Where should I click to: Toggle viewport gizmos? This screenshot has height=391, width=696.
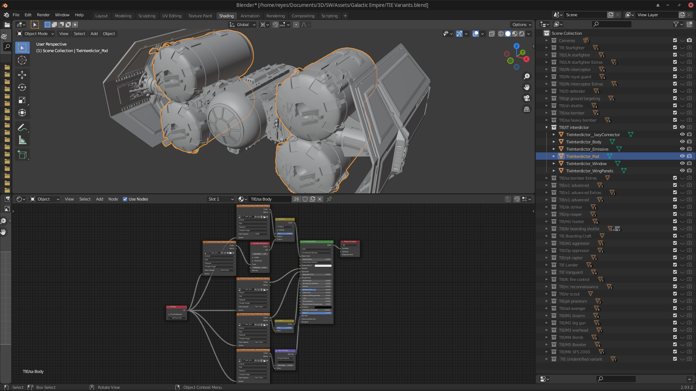(x=459, y=34)
